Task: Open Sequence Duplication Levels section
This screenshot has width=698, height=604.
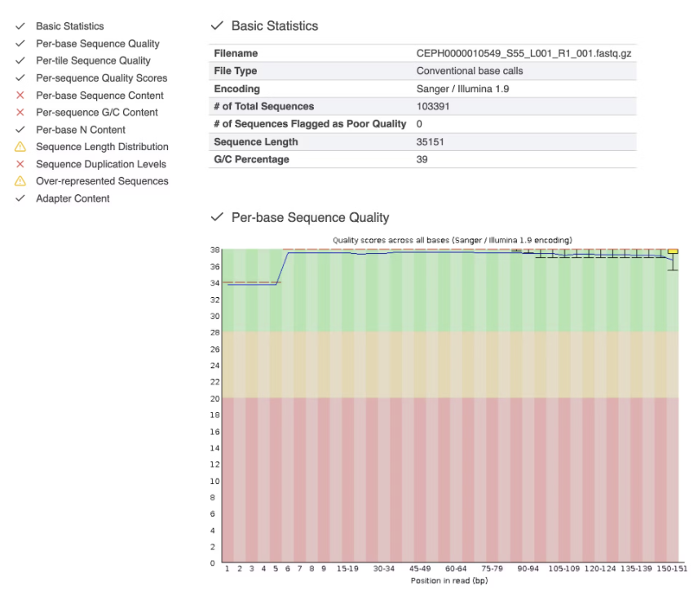Action: (x=101, y=164)
